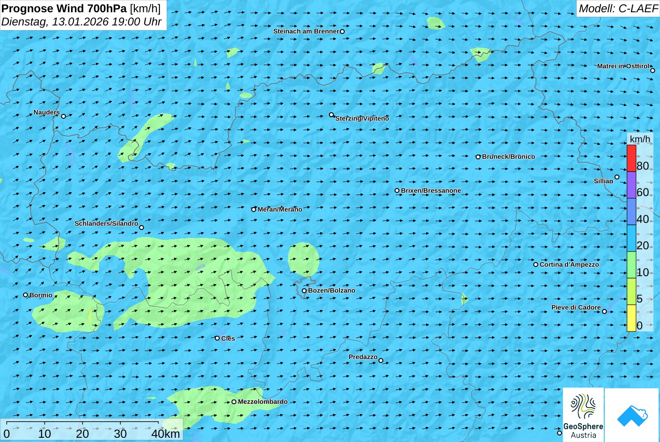Click the Sillian location marker

point(617,177)
